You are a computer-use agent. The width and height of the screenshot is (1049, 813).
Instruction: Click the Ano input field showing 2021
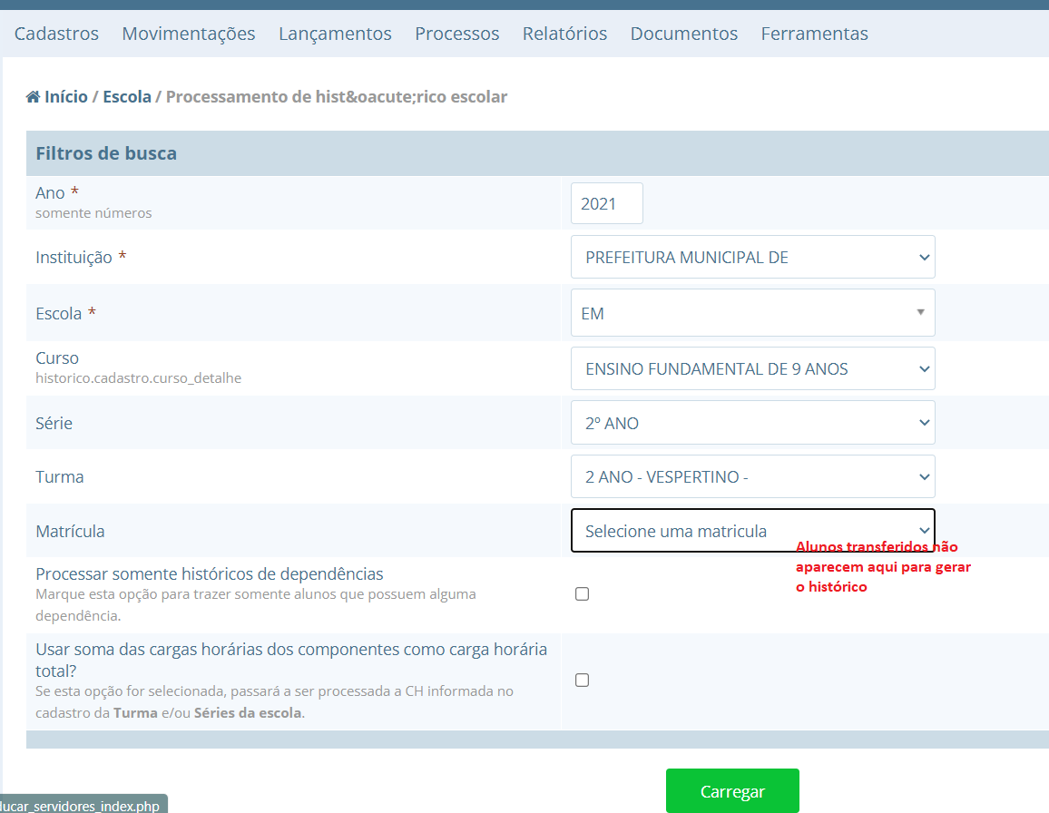point(607,203)
